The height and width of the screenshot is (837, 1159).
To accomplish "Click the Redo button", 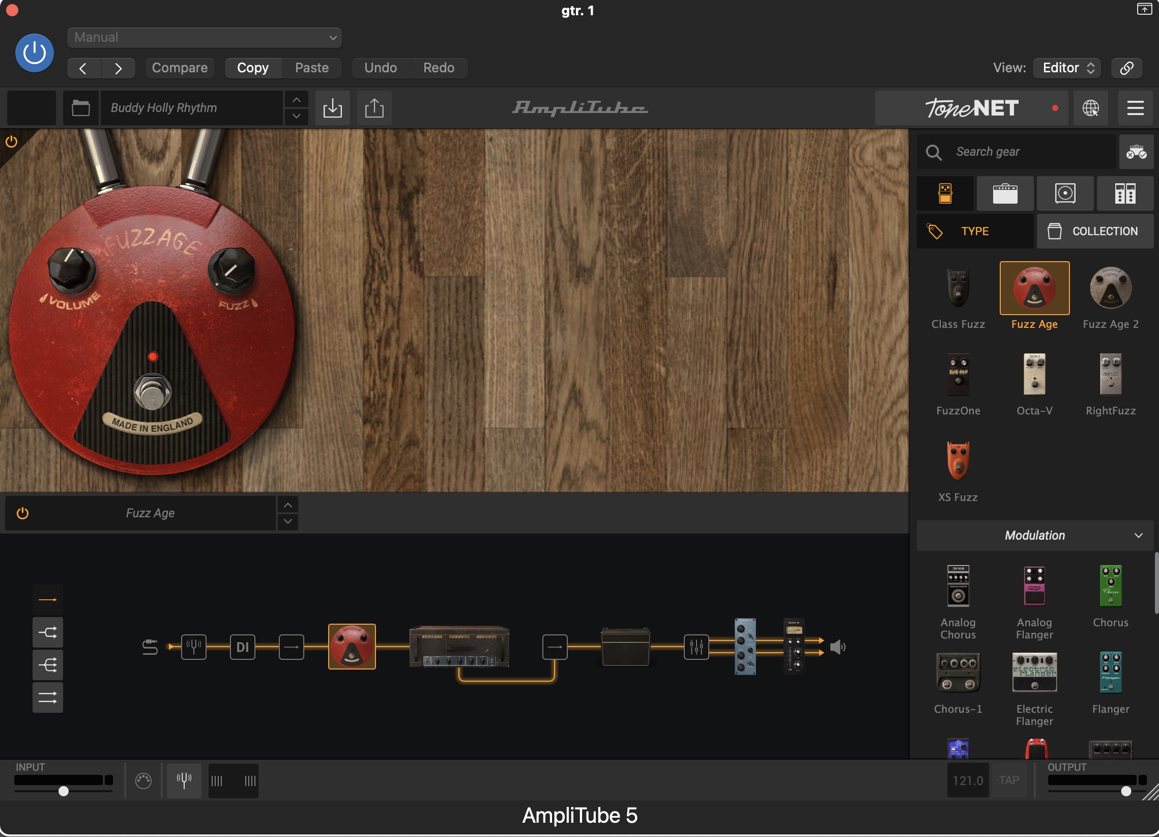I will click(x=439, y=68).
